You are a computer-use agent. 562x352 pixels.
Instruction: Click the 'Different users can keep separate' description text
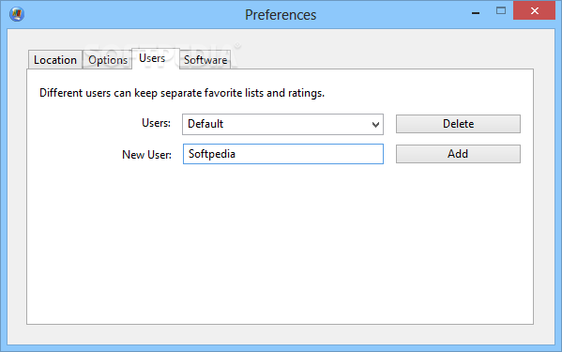coord(182,93)
